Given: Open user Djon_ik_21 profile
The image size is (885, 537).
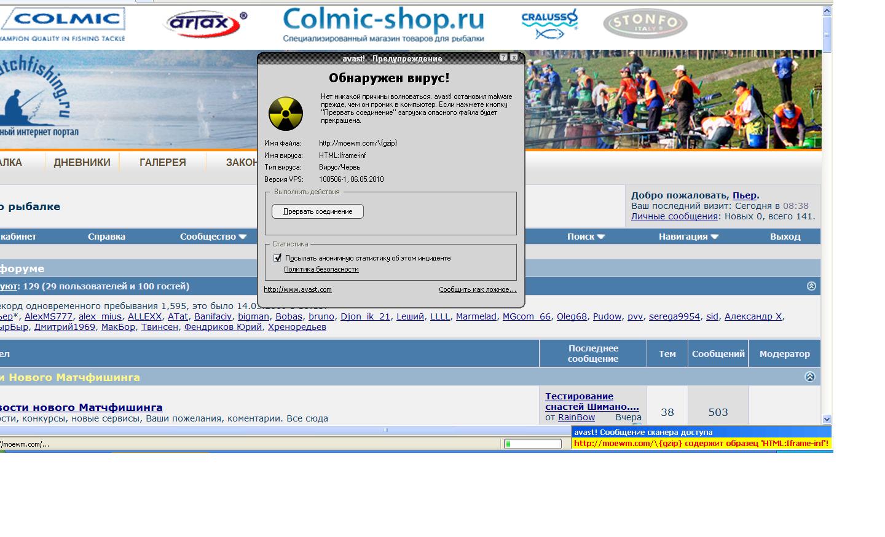Looking at the screenshot, I should (x=365, y=316).
